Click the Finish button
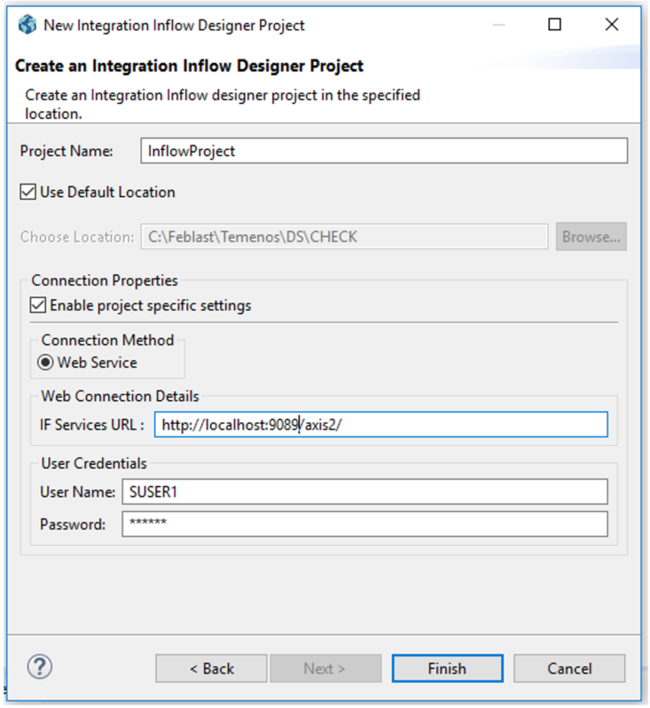Image resolution: width=650 pixels, height=708 pixels. click(447, 668)
